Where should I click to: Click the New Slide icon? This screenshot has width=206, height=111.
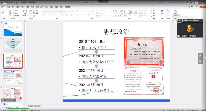[25, 11]
